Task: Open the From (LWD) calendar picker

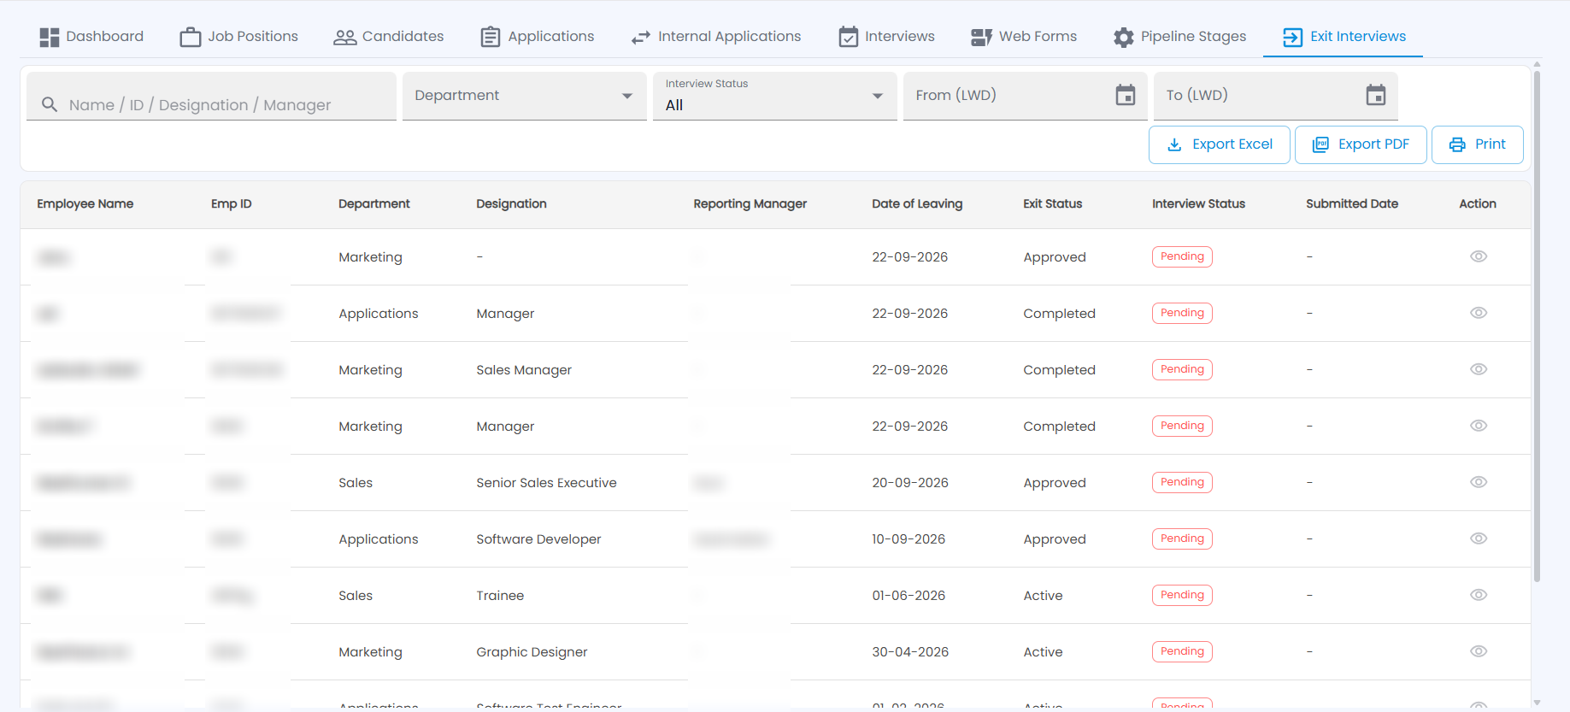Action: (x=1126, y=95)
